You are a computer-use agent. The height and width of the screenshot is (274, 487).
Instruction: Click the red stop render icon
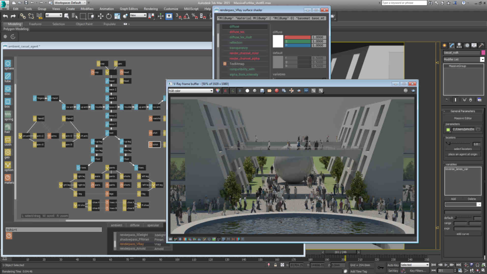point(277,91)
